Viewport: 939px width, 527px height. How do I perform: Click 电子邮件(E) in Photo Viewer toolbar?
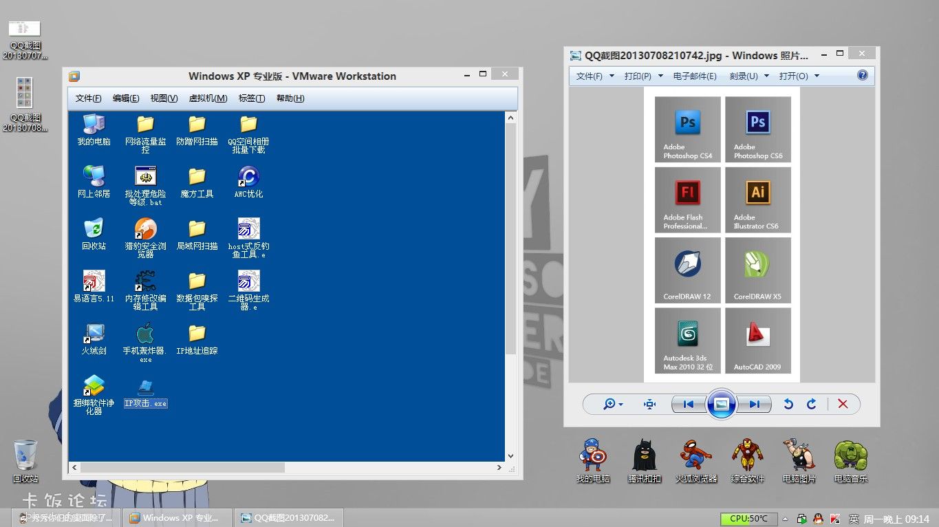[x=695, y=76]
